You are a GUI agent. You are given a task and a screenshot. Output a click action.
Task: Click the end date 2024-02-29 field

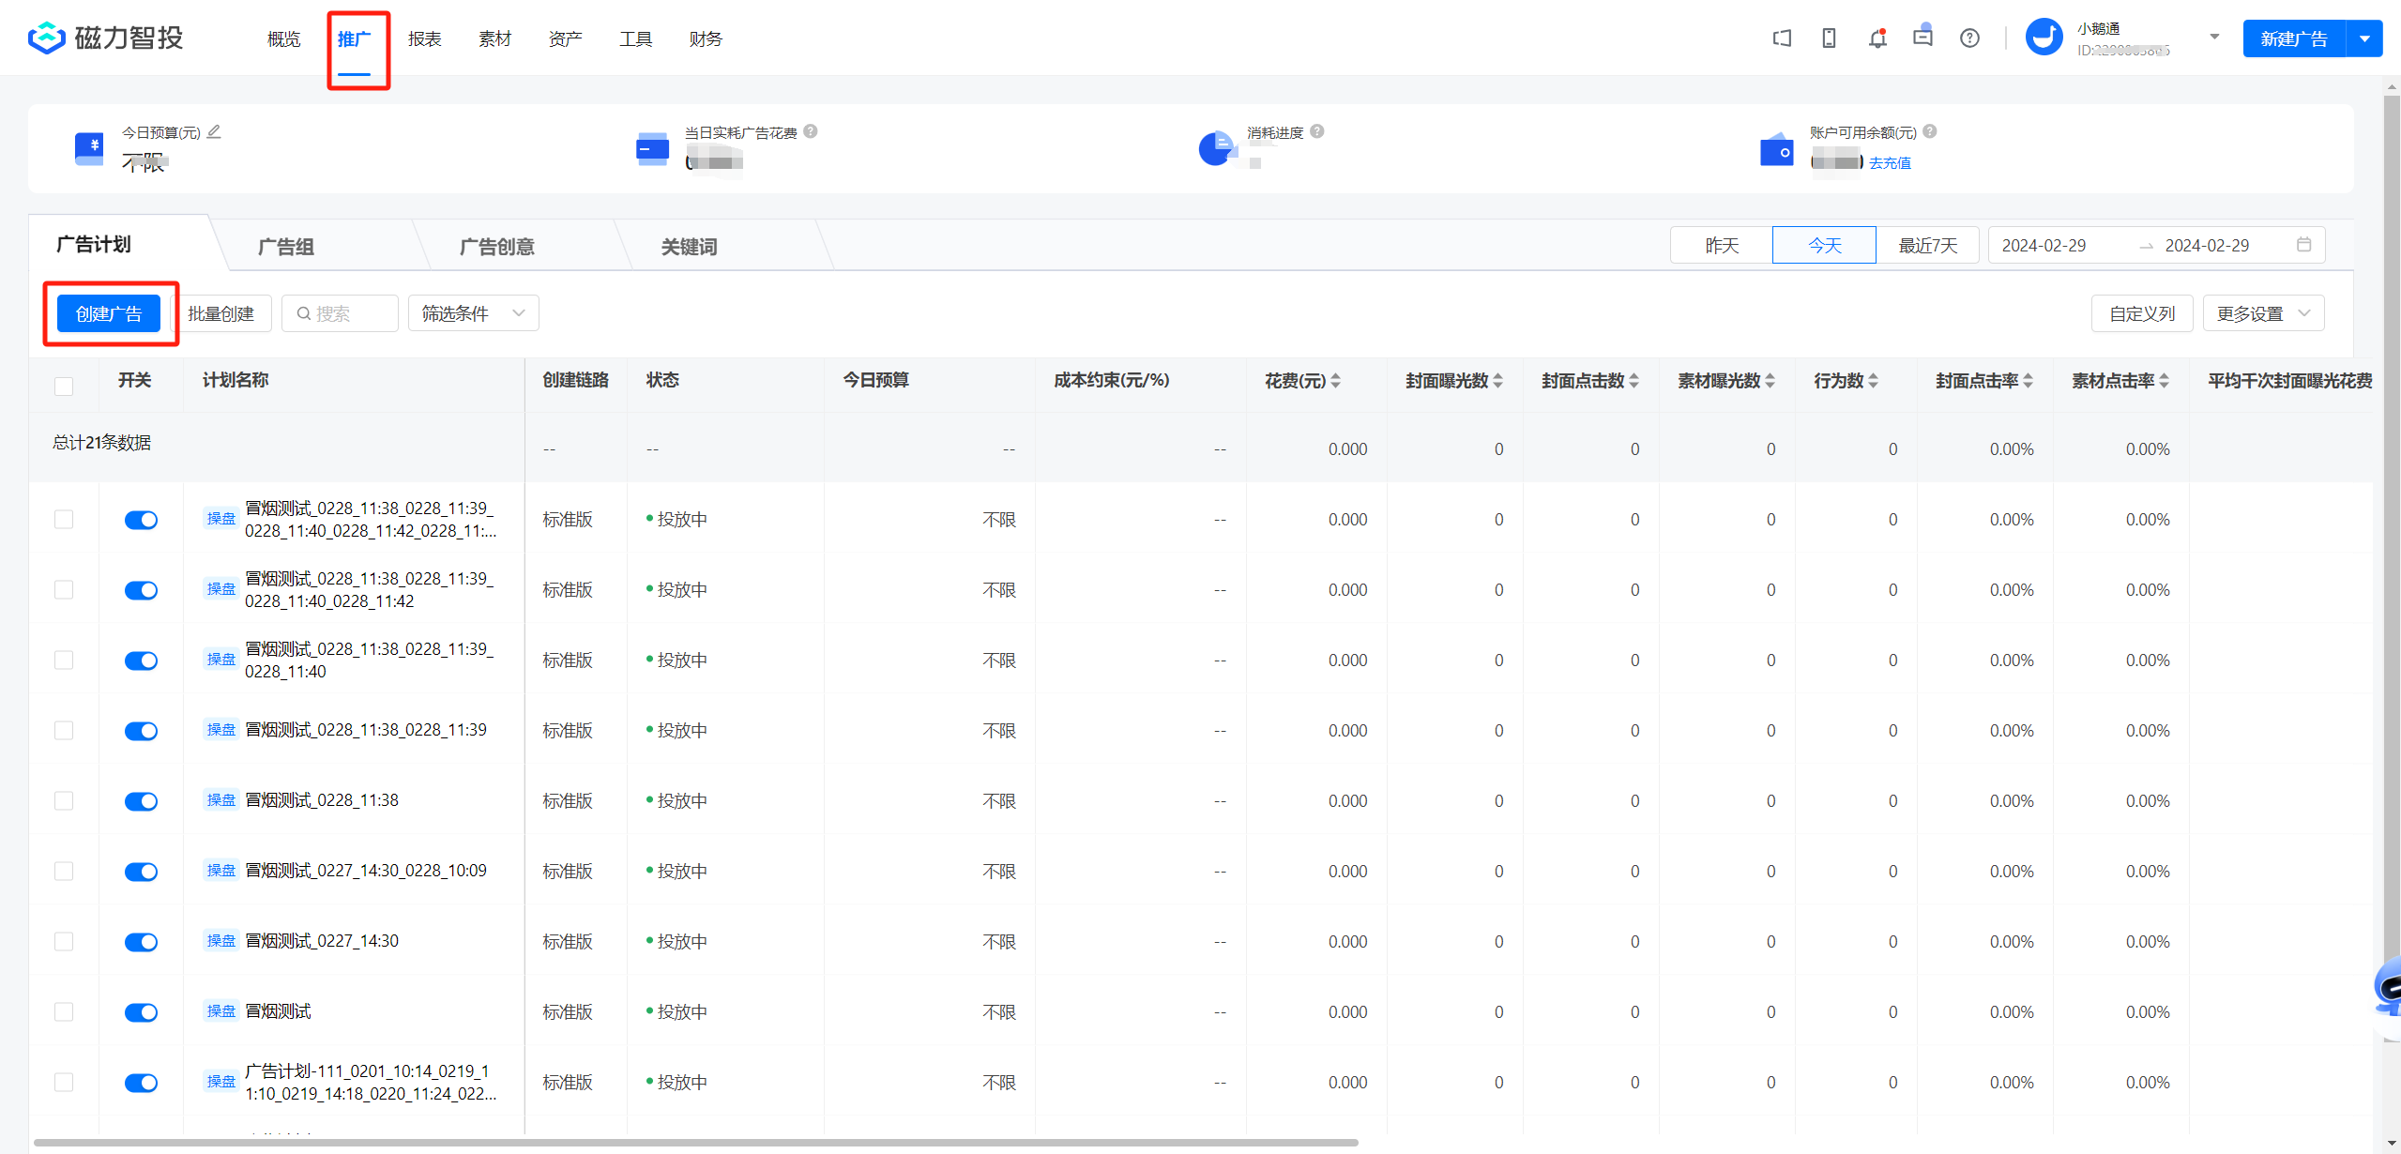2207,245
